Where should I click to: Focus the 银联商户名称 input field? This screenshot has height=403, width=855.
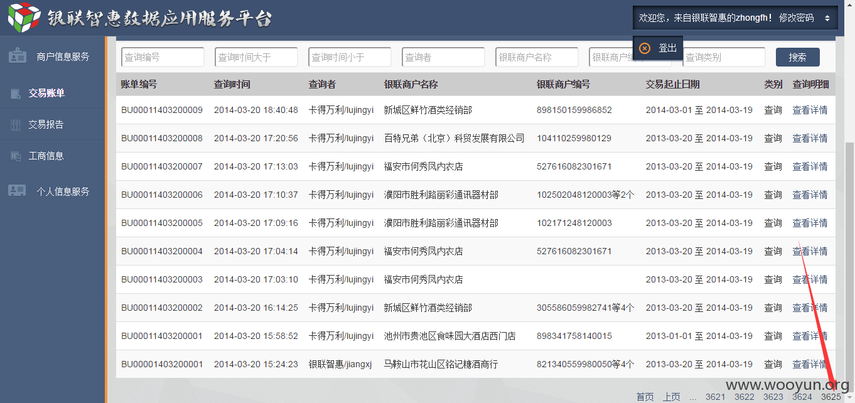(x=537, y=57)
